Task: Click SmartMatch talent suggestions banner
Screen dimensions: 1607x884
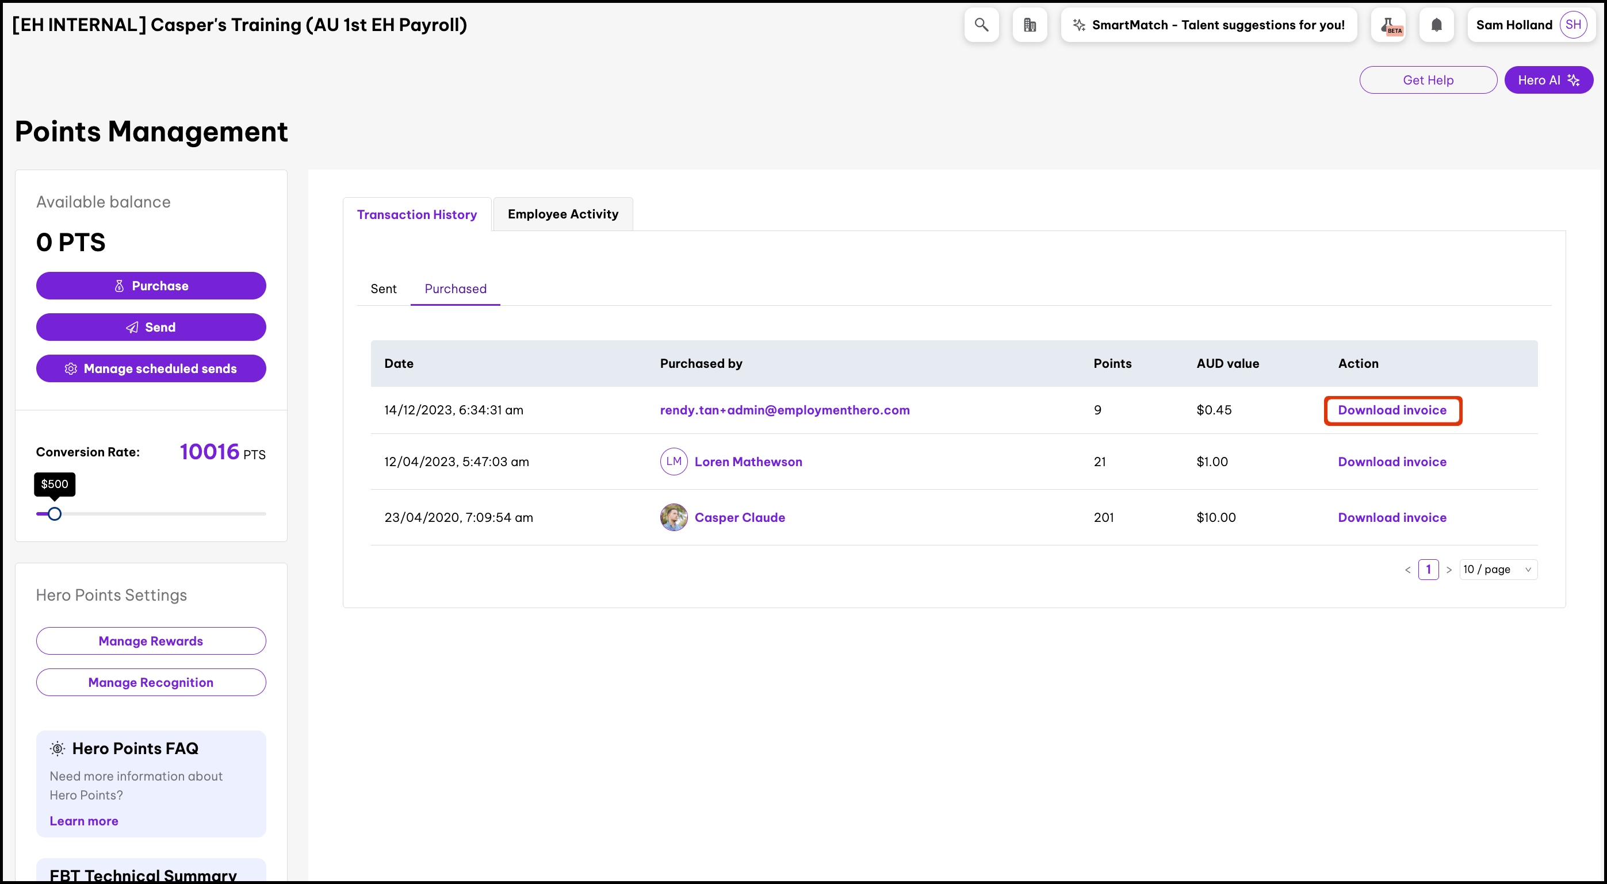Action: (1208, 25)
